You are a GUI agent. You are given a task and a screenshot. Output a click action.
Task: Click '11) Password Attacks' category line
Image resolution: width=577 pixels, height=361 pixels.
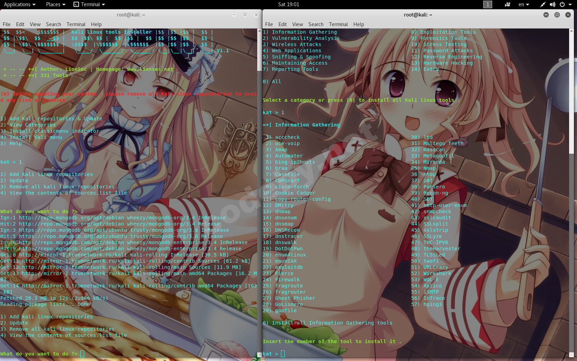[442, 51]
